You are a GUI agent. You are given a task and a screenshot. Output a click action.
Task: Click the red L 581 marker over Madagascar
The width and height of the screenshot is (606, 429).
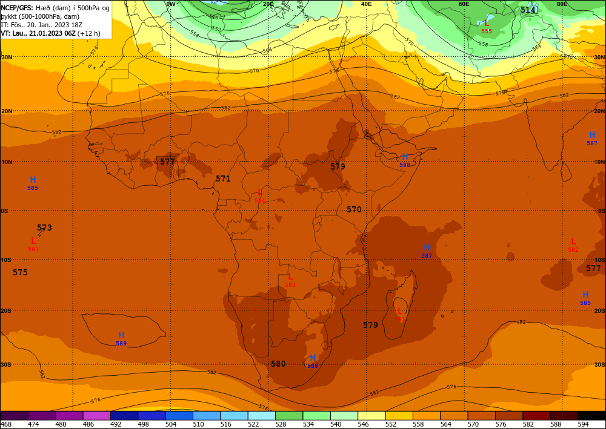tap(400, 314)
